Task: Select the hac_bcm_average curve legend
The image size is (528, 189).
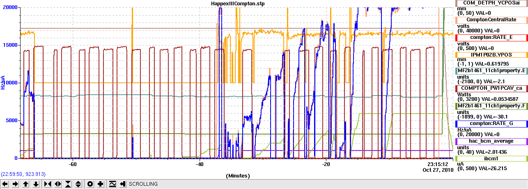Action: [491, 141]
